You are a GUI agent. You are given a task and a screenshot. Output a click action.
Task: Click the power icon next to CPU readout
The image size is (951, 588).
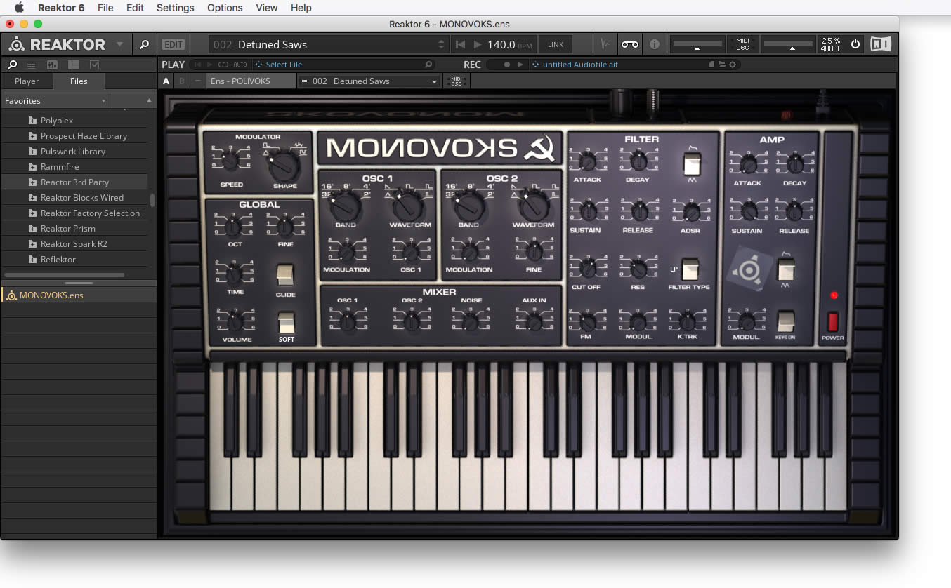pos(855,44)
